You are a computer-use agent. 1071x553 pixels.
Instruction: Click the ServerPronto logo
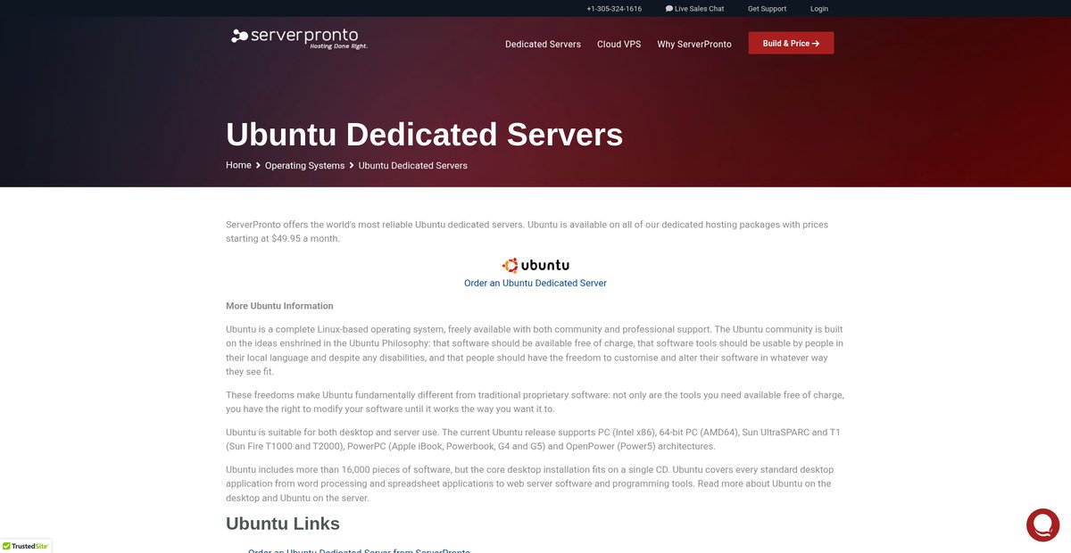point(299,38)
